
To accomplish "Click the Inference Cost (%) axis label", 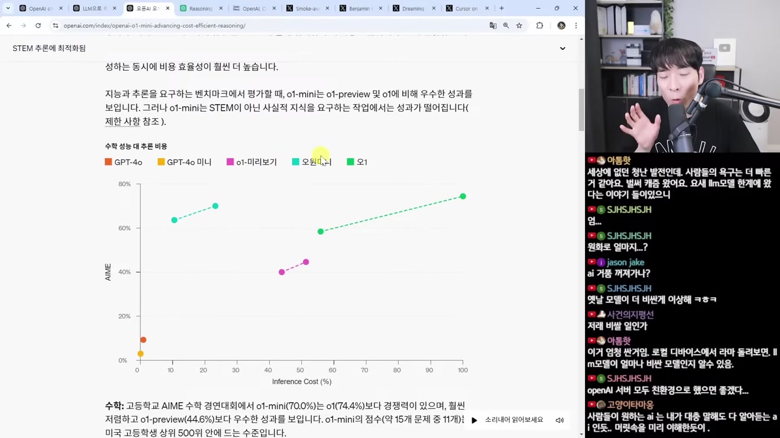I will 302,382.
